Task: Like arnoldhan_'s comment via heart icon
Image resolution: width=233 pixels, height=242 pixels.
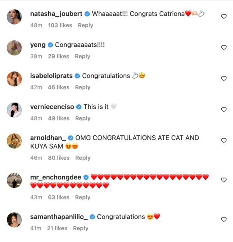Action: tap(224, 141)
